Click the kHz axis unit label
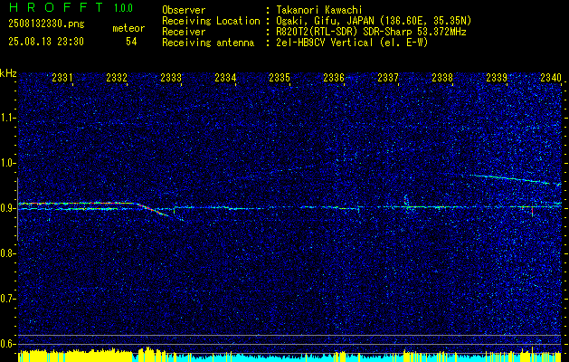Screen dimensions: 569x362 tap(8, 73)
